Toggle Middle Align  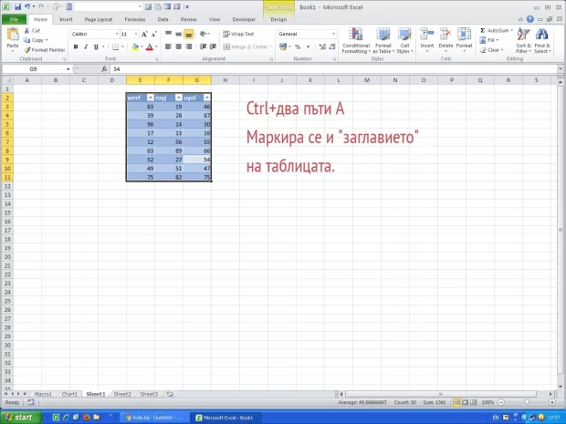coord(178,34)
